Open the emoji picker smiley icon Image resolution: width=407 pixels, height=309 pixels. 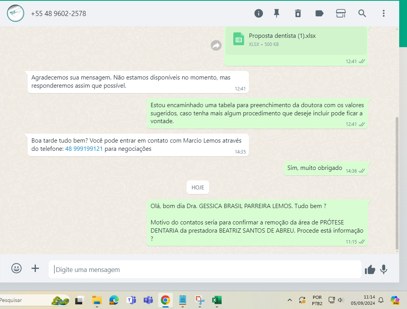click(16, 268)
